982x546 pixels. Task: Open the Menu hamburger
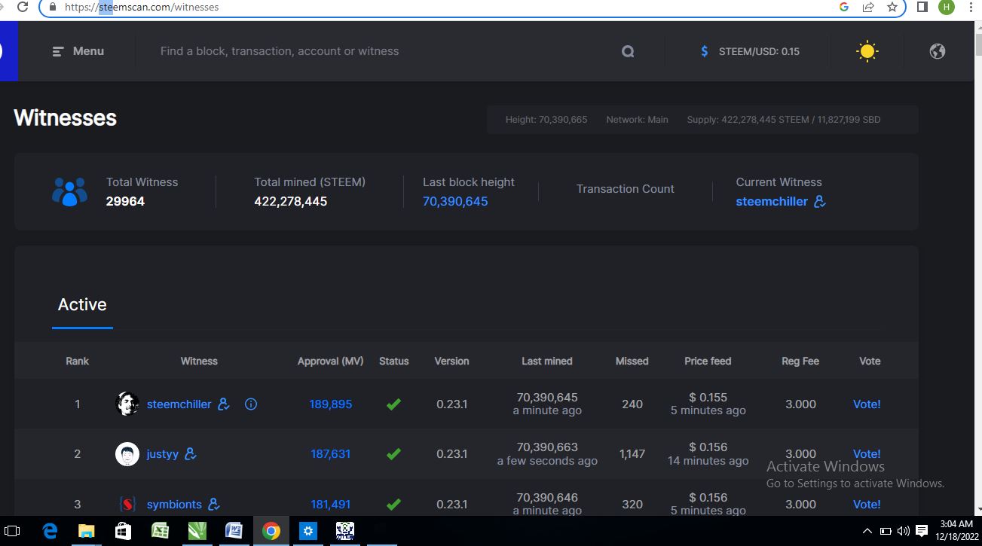pyautogui.click(x=78, y=51)
